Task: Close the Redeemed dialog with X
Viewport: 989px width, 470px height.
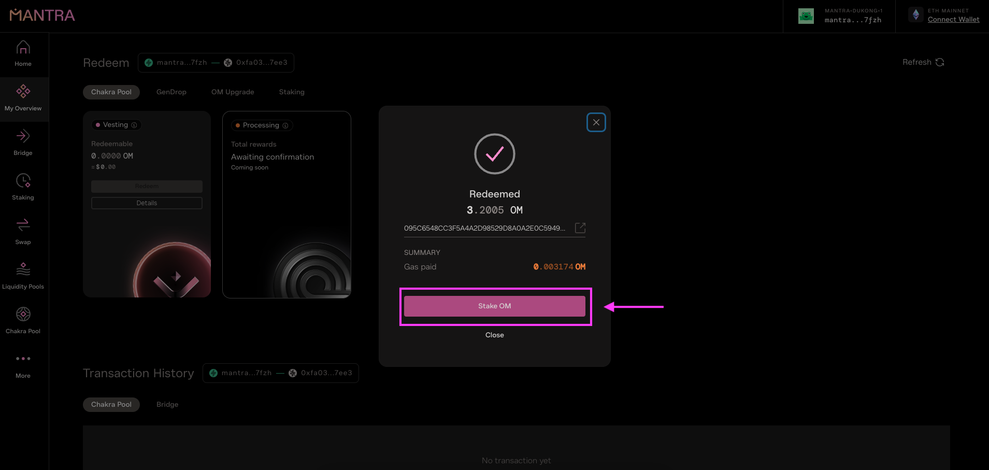Action: [x=596, y=122]
